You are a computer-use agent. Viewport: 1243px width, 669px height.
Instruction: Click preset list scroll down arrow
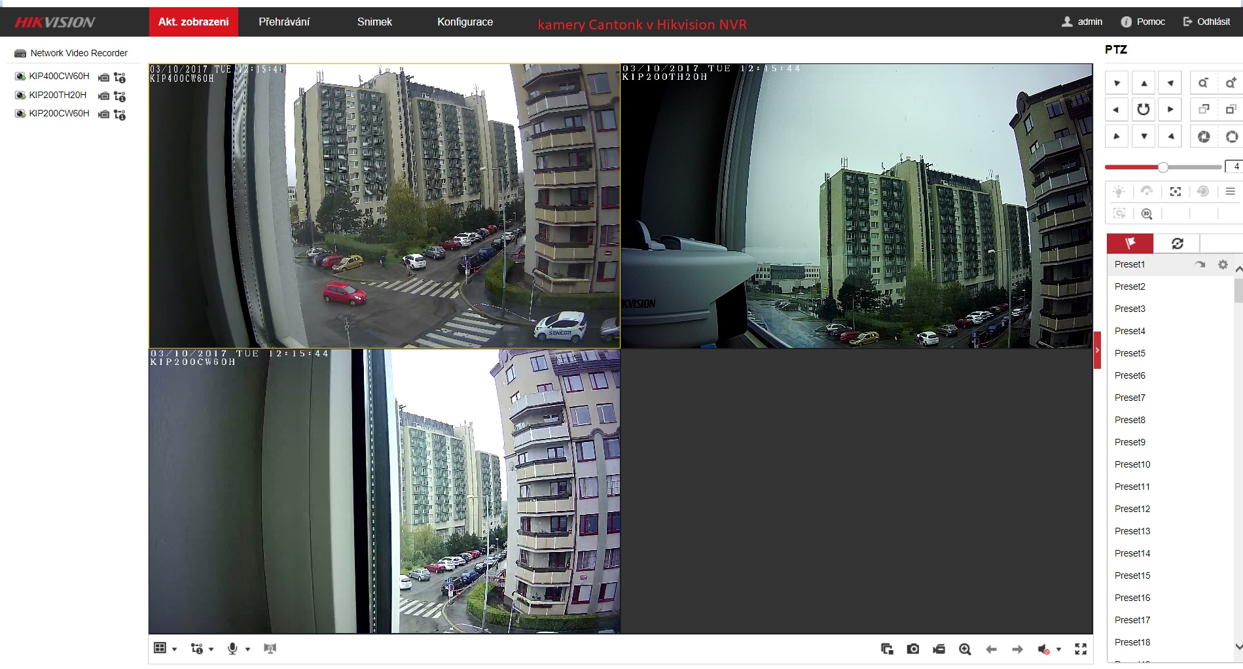[1238, 647]
